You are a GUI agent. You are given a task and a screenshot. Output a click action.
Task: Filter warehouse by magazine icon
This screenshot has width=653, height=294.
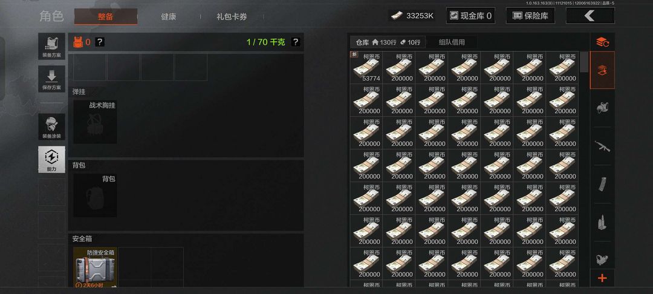[602, 184]
